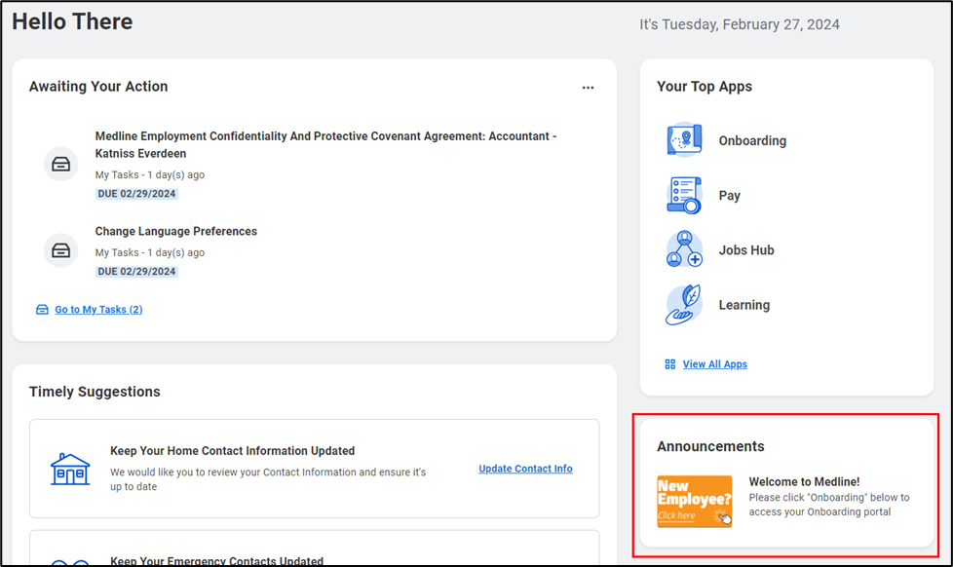Click the grid icon beside View All Apps

click(669, 364)
